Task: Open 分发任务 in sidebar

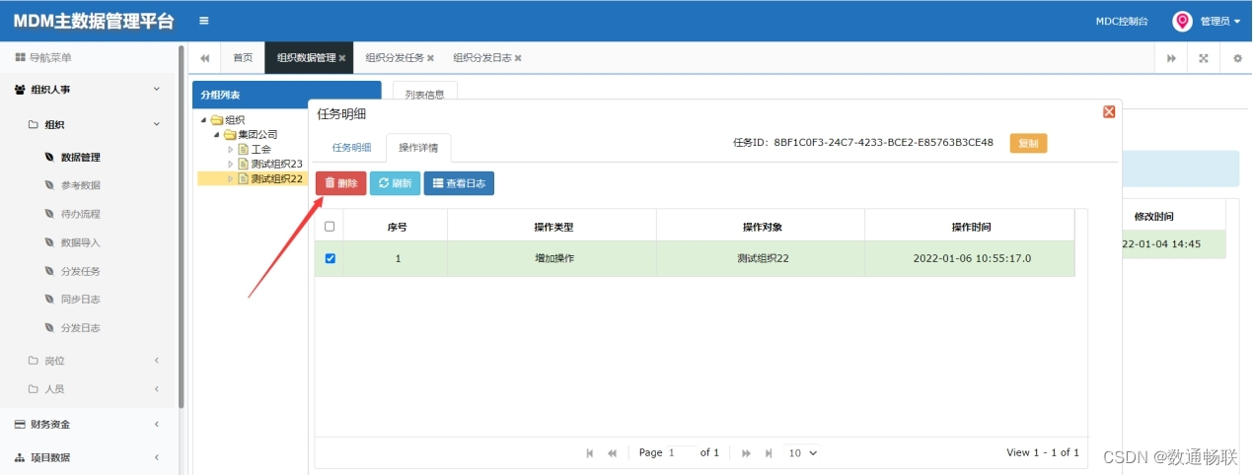Action: coord(81,271)
